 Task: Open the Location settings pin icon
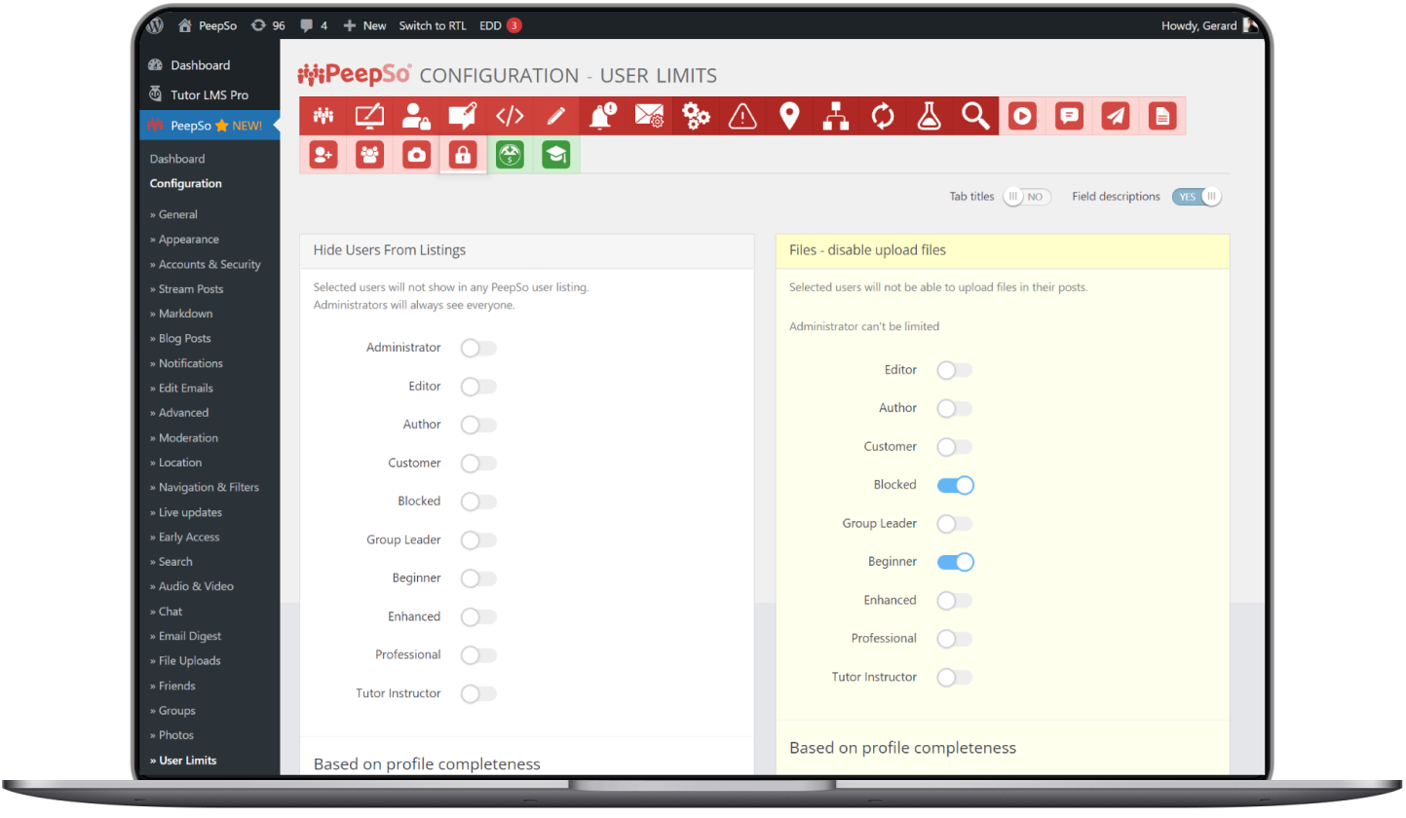[789, 115]
